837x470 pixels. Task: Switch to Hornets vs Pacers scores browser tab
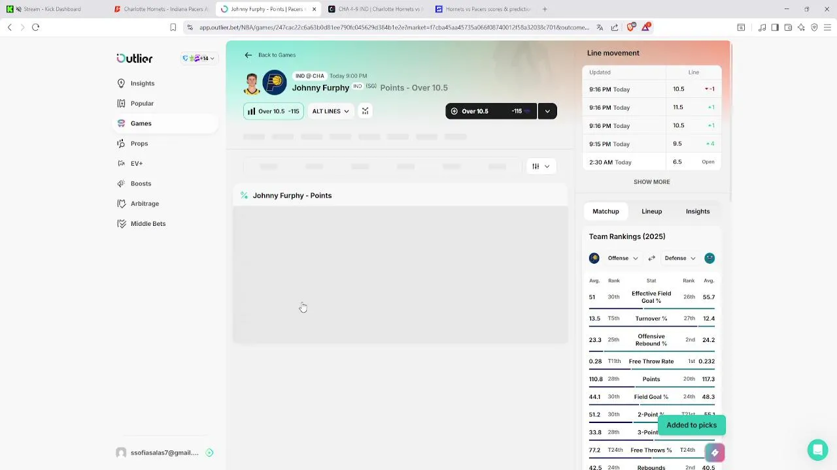point(483,9)
